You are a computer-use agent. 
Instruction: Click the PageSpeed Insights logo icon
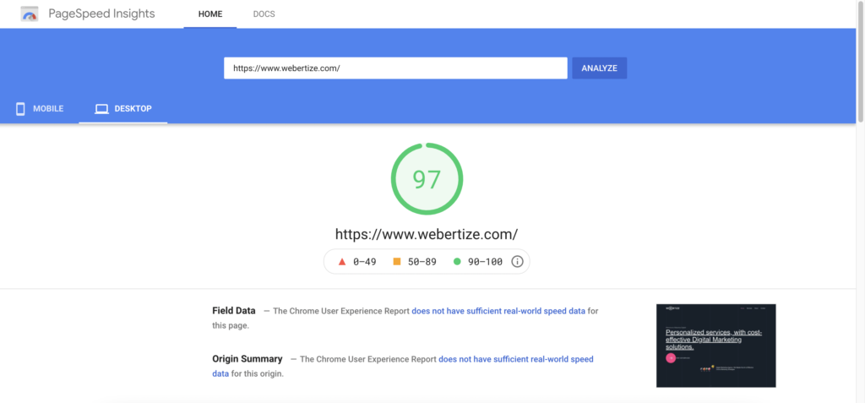pyautogui.click(x=30, y=14)
